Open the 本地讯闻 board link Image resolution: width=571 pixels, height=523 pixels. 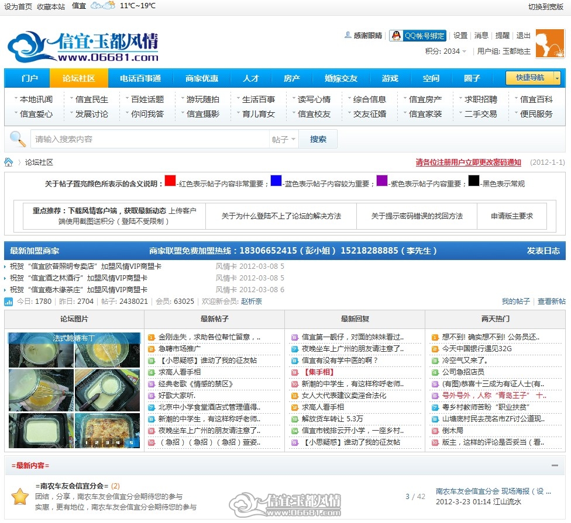(36, 99)
